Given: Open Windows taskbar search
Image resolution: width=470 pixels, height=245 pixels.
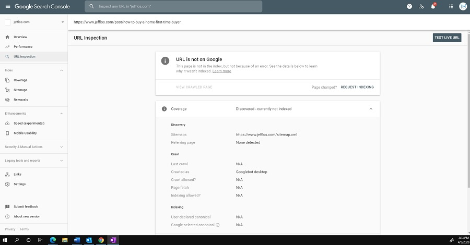Looking at the screenshot, I should 17,240.
